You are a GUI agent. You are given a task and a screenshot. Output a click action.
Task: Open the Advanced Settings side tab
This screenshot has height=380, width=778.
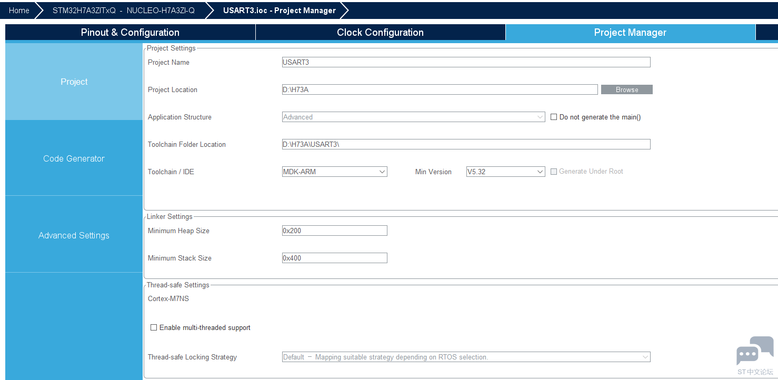[x=74, y=235]
